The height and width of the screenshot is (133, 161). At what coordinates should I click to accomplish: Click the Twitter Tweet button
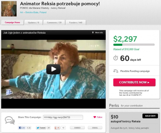pyautogui.click(x=41, y=128)
